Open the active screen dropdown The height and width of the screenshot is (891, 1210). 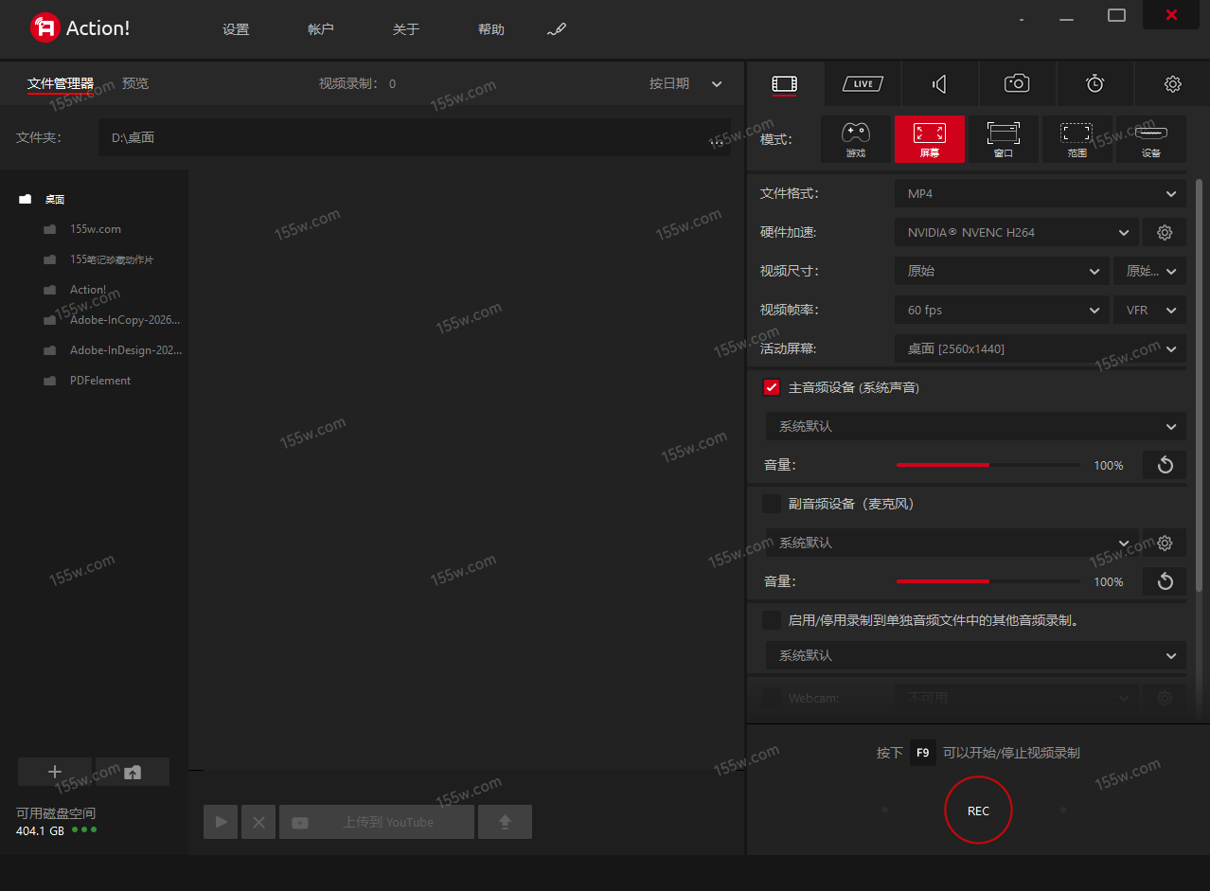coord(1040,348)
